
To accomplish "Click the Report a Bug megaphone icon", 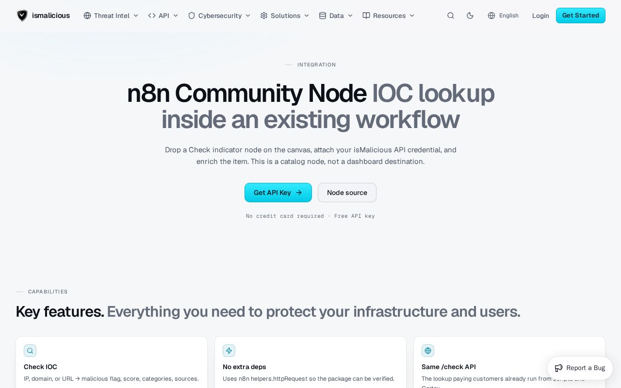I will pyautogui.click(x=559, y=368).
